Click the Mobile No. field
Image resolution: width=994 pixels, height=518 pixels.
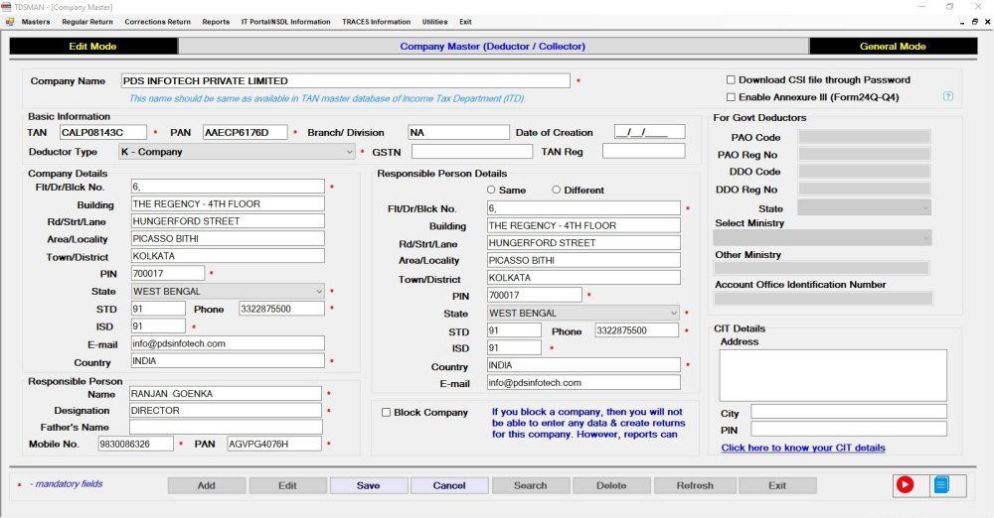(135, 444)
